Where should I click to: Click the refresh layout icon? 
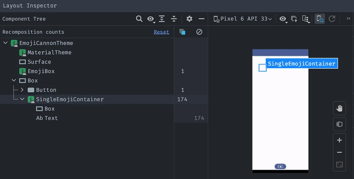(x=332, y=19)
